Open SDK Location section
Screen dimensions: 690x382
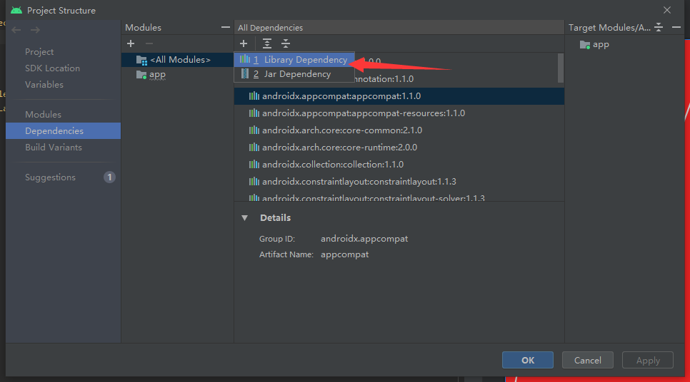click(52, 68)
